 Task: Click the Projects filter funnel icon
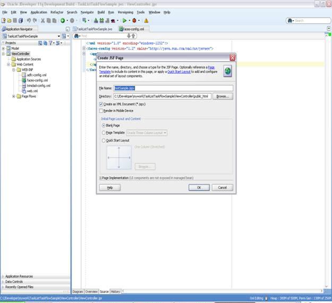pos(50,43)
